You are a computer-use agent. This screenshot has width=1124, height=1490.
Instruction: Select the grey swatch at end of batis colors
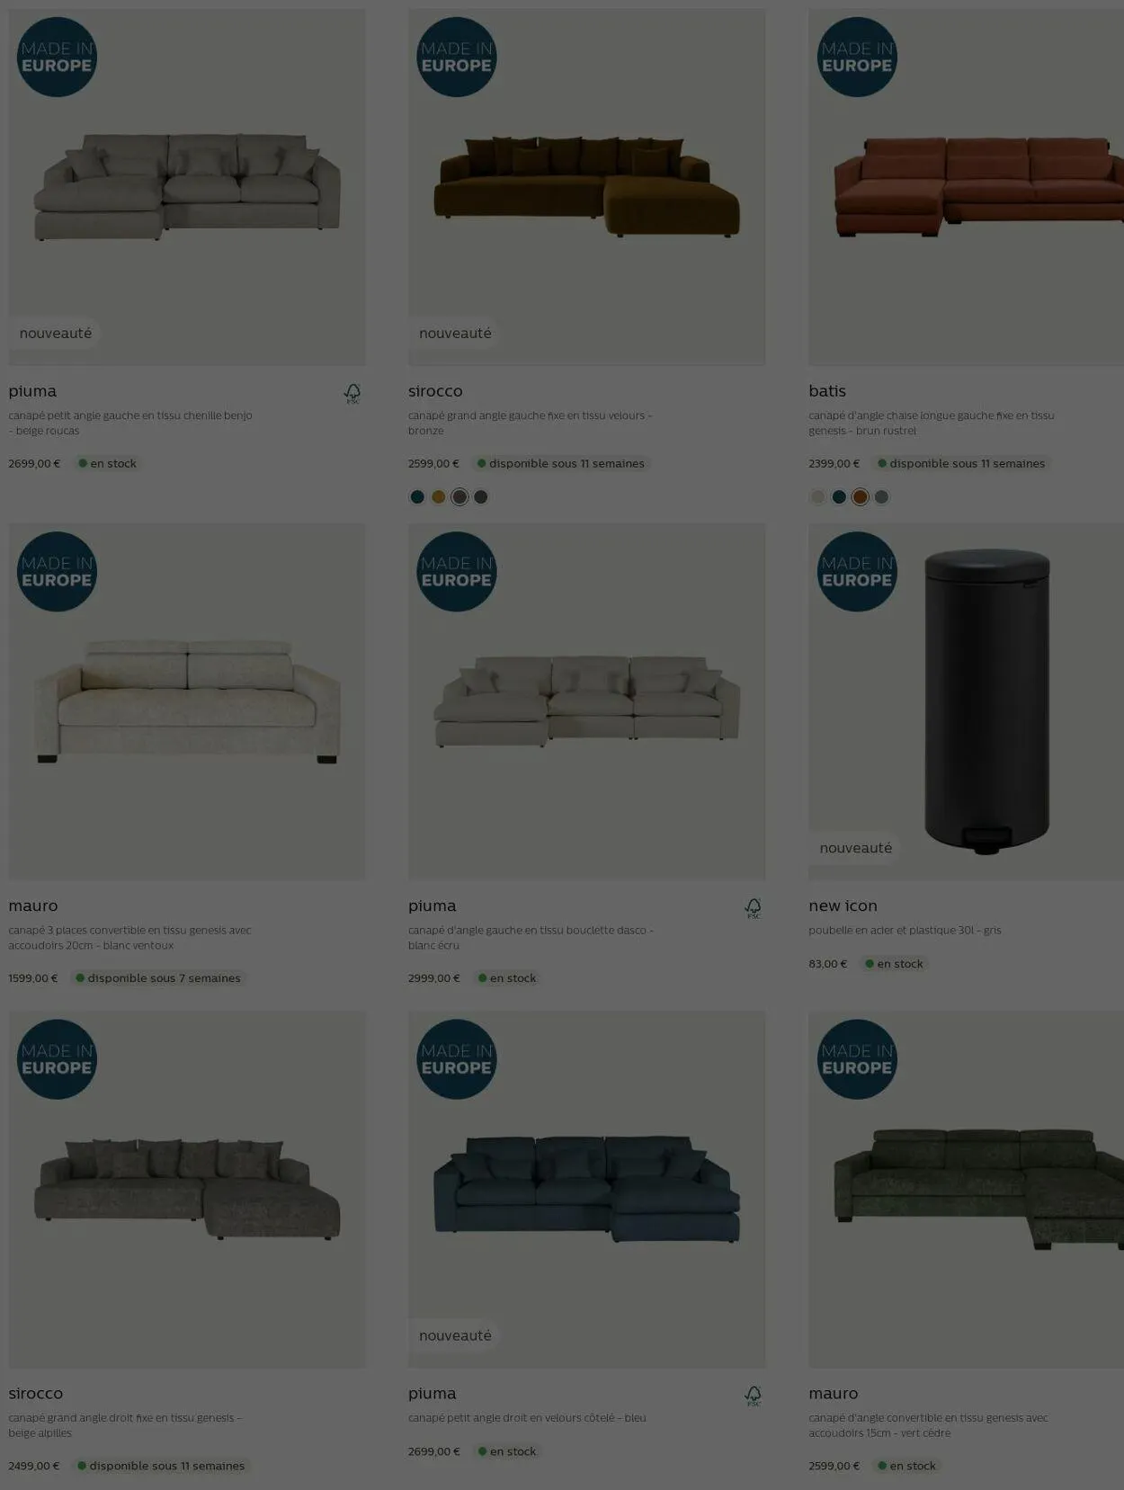point(882,497)
